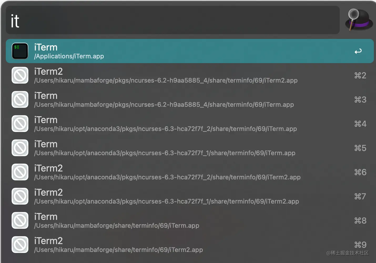Click the blocked icon on the ⌘7 row
The image size is (376, 263).
(x=20, y=196)
